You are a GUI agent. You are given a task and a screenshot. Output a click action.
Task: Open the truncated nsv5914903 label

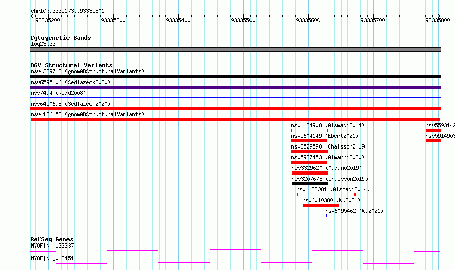click(x=440, y=136)
